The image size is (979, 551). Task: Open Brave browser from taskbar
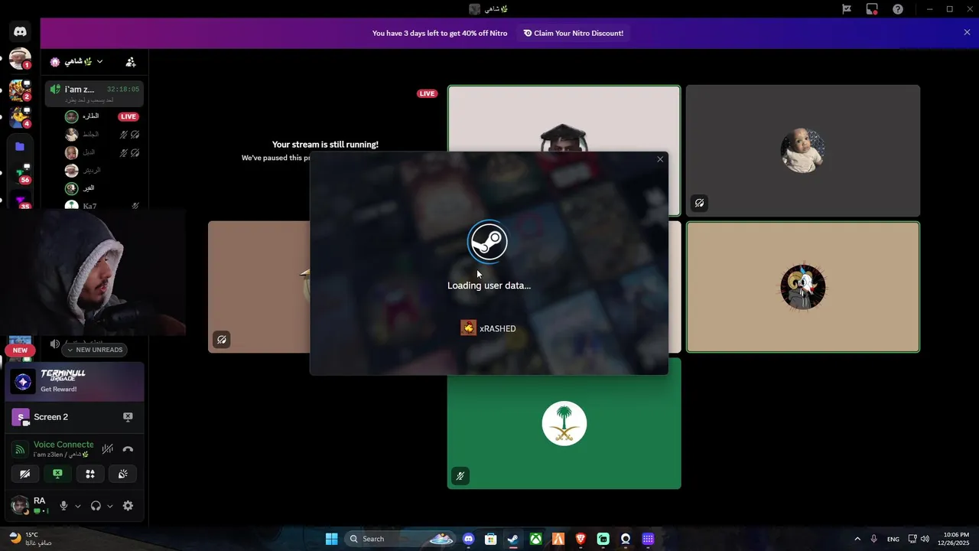(x=581, y=539)
